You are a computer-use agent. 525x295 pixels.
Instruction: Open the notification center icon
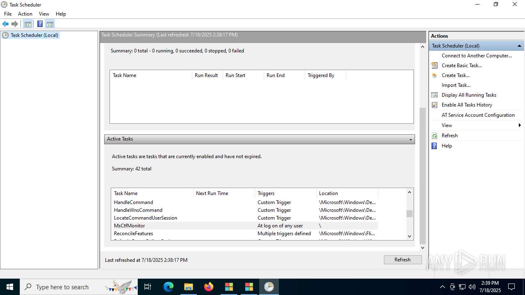[511, 287]
